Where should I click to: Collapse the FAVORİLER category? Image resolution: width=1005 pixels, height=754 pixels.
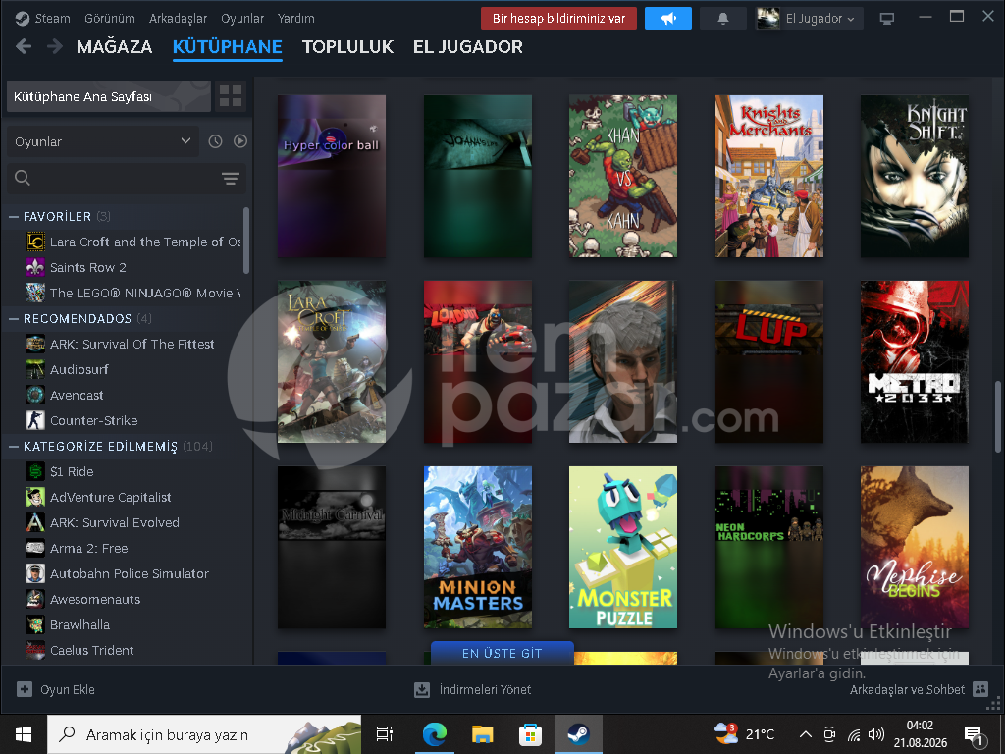(13, 217)
